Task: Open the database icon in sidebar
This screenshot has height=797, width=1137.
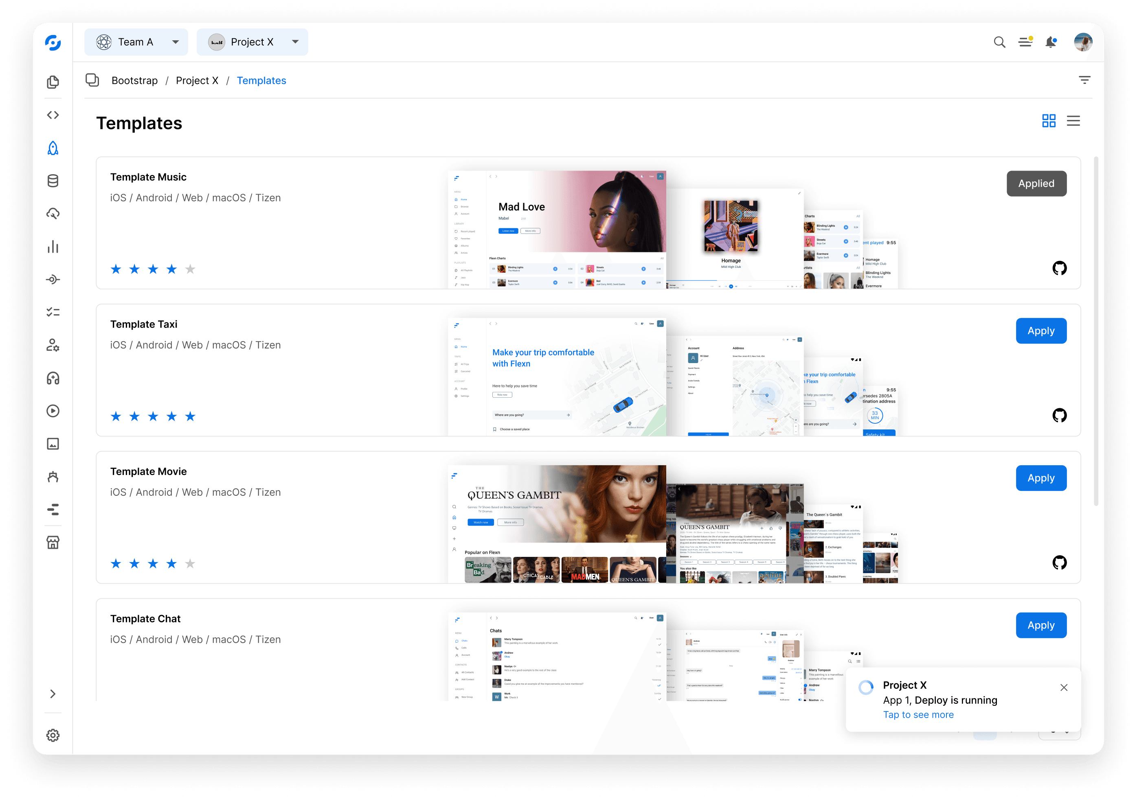Action: [x=53, y=181]
